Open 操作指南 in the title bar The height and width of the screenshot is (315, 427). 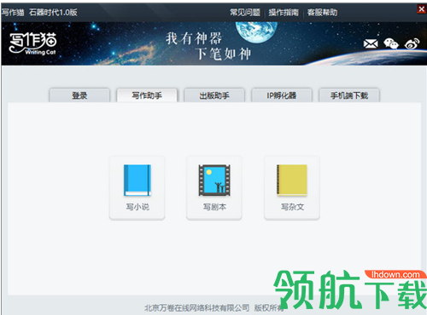click(284, 12)
